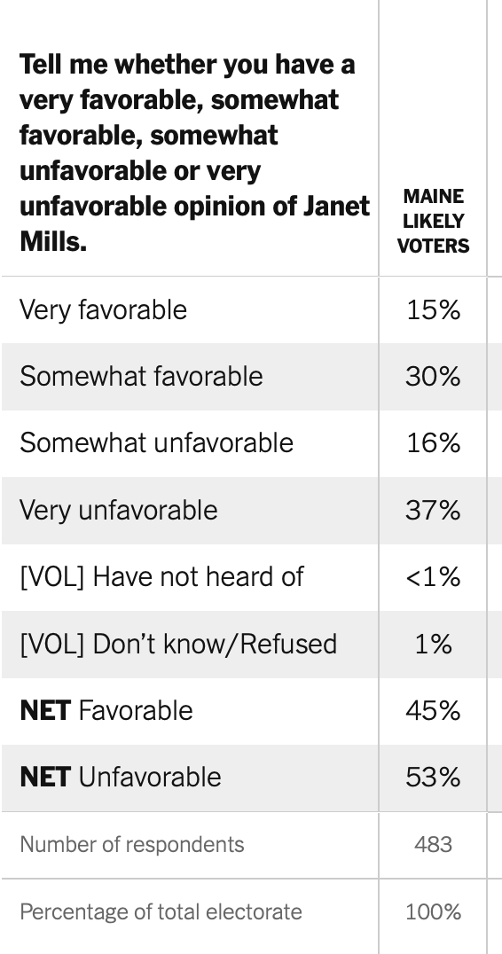Screen dimensions: 502x954
Task: Click the Number of respondents 483 value
Action: [x=433, y=844]
